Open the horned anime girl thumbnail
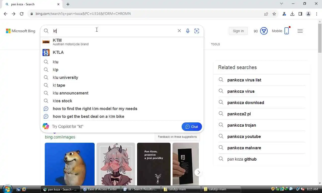 click(x=116, y=164)
